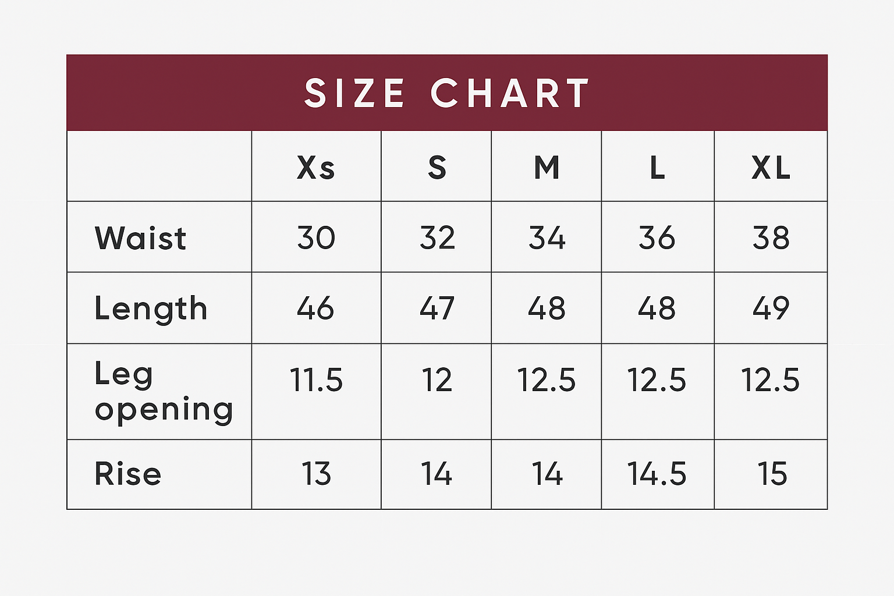This screenshot has height=596, width=894.
Task: Click rise value 14.5 for size L
Action: click(x=657, y=474)
